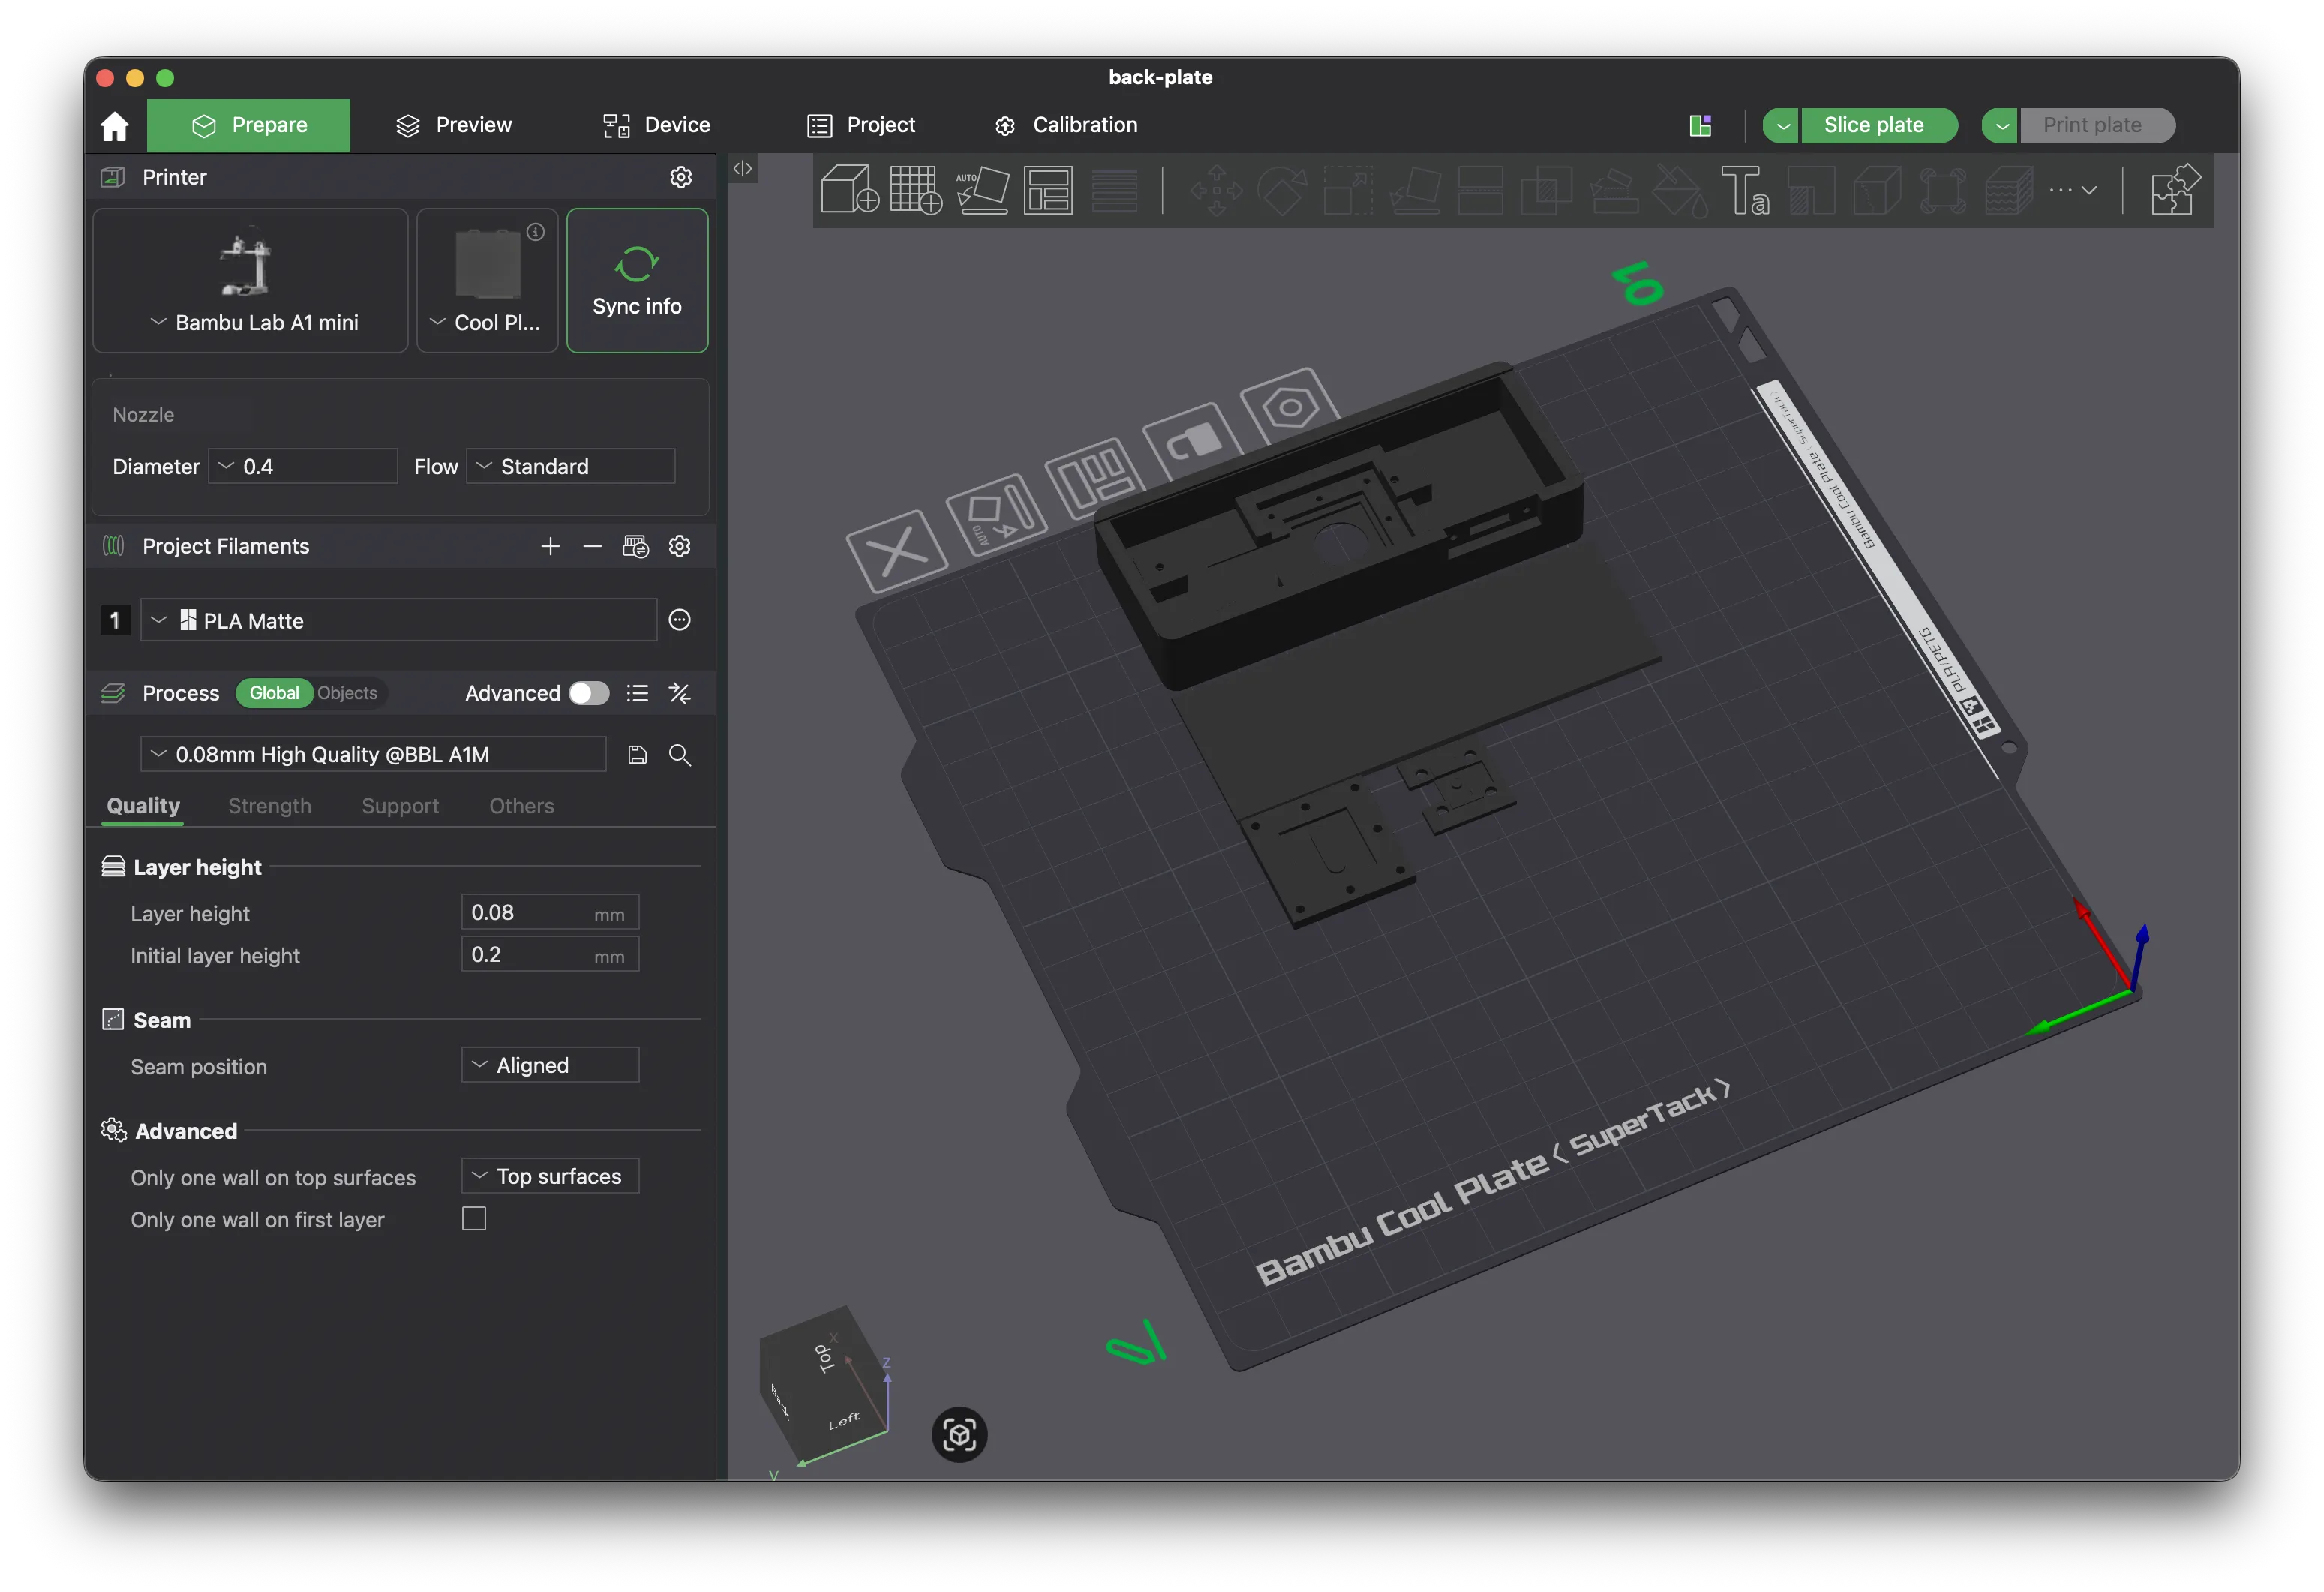Click the Arrange all objects icon

tap(1048, 189)
